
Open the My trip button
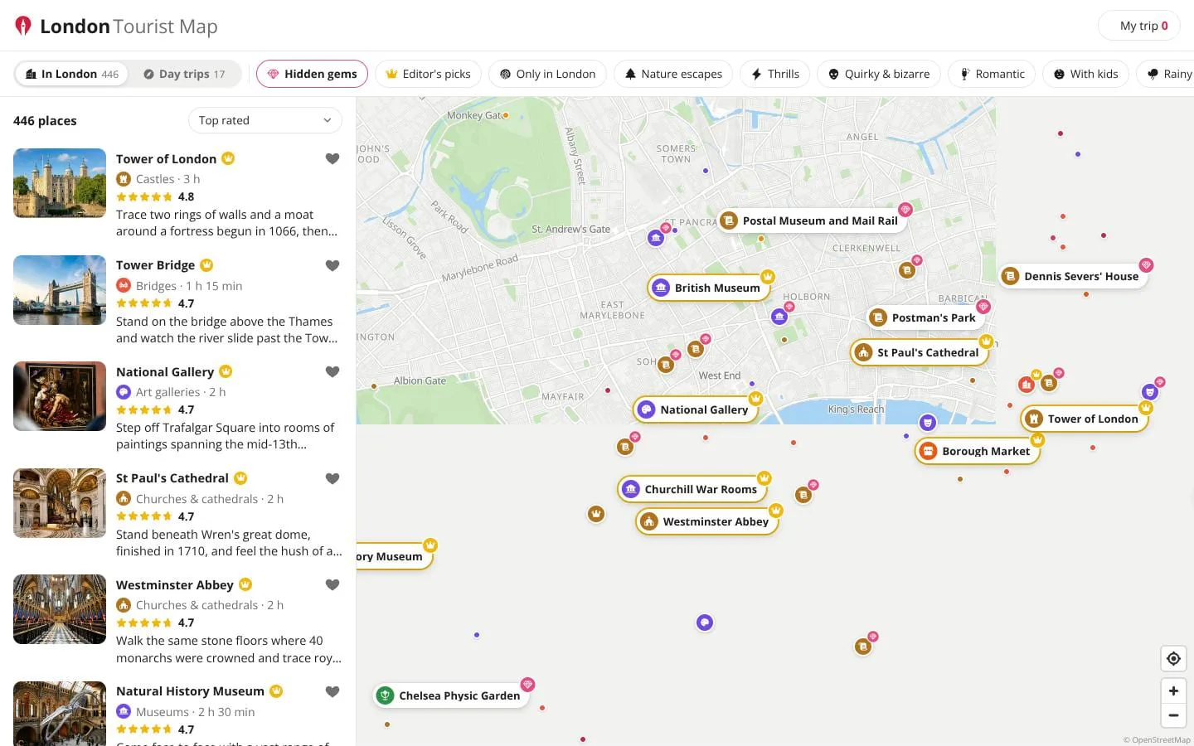tap(1139, 26)
